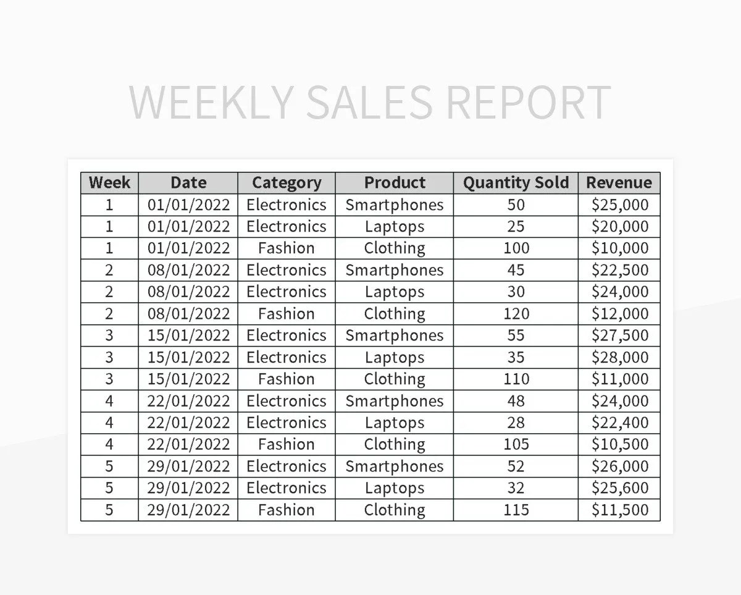The image size is (741, 595).
Task: Click the quantity cell showing 100
Action: point(516,248)
